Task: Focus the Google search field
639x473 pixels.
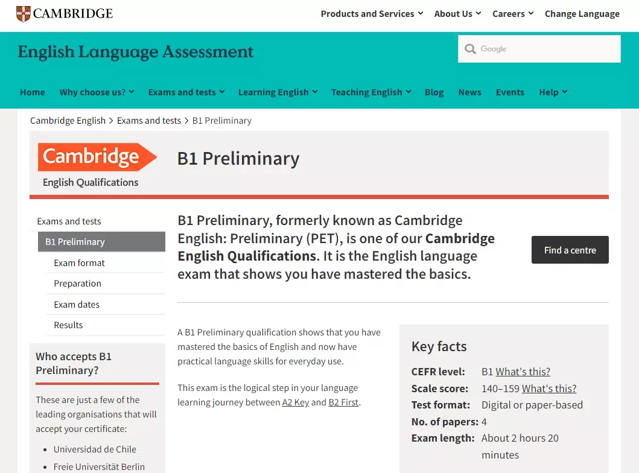Action: pos(539,49)
